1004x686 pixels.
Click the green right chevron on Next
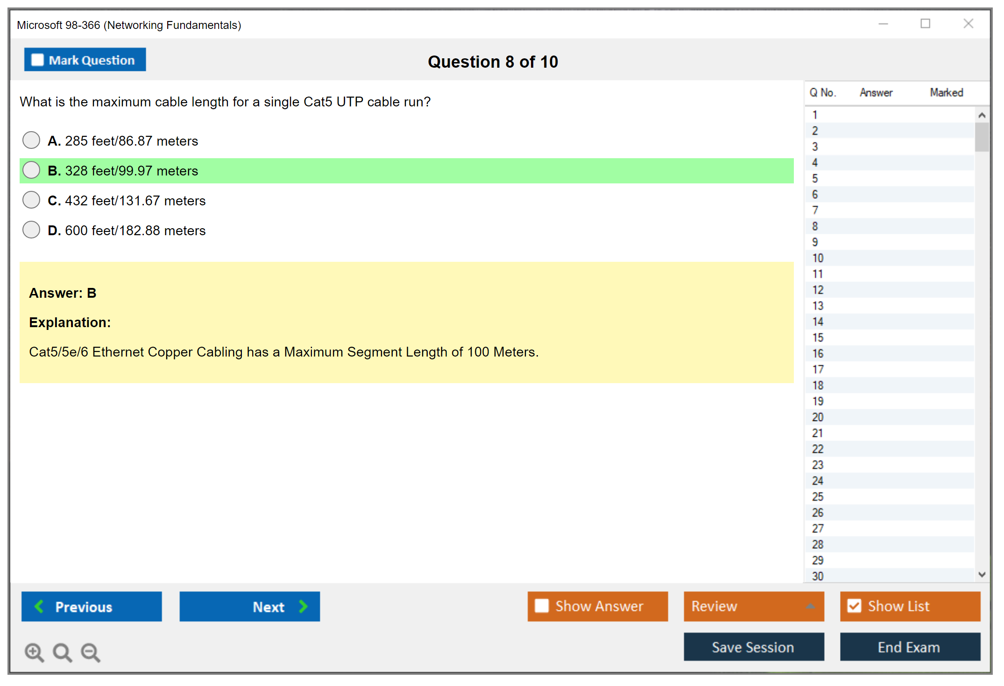point(303,606)
